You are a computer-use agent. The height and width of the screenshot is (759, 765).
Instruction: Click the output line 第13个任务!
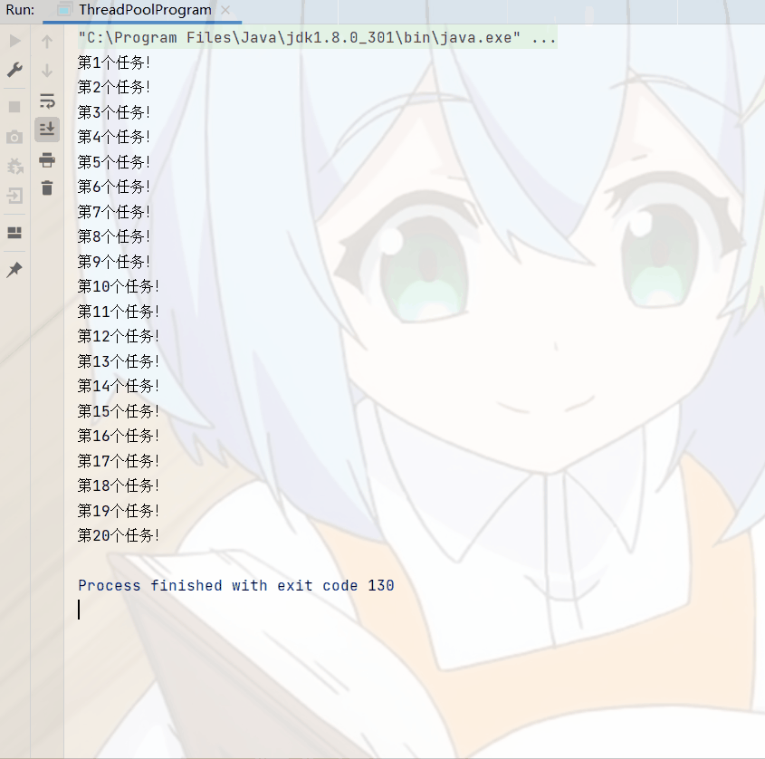pyautogui.click(x=119, y=361)
